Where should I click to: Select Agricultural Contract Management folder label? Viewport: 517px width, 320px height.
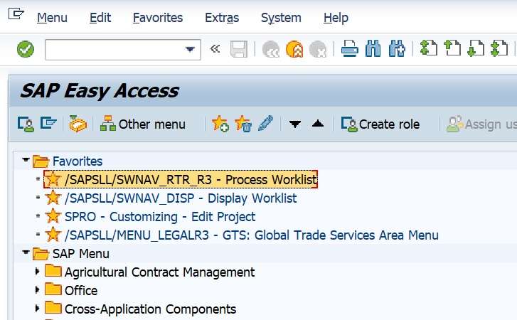tap(159, 272)
